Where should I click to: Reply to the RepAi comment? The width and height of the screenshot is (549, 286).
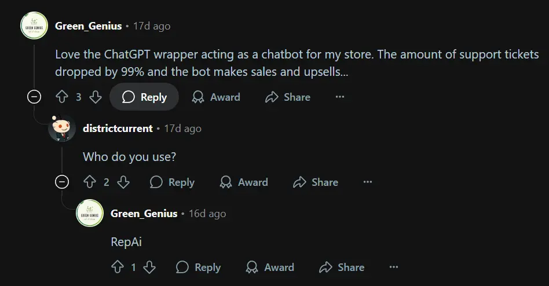pyautogui.click(x=198, y=267)
